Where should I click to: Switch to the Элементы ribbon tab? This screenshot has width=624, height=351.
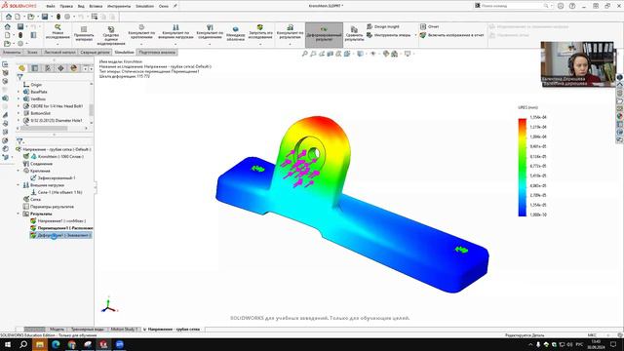pos(12,52)
